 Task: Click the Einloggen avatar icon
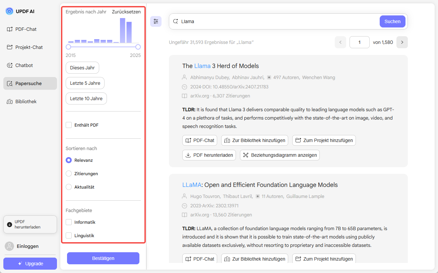pos(9,246)
